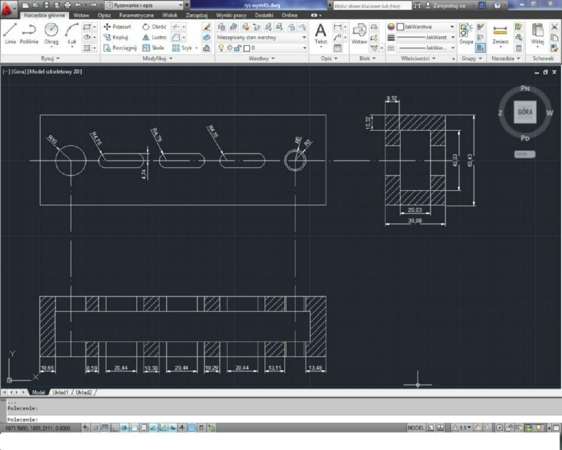Toggle ortho mode in status bar
The image size is (562, 450).
click(114, 428)
